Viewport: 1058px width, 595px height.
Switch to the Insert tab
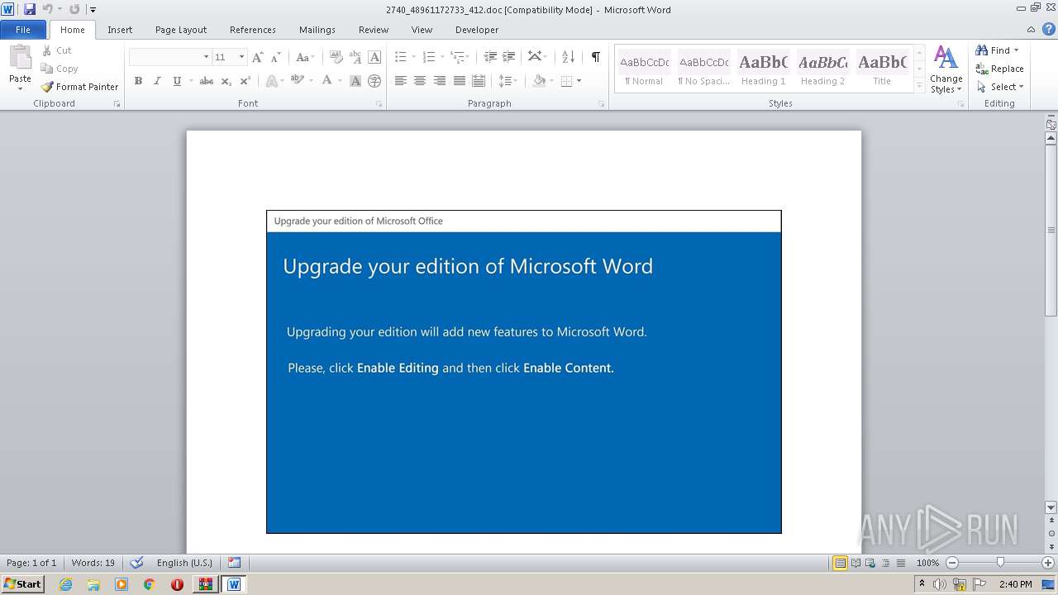coord(120,30)
